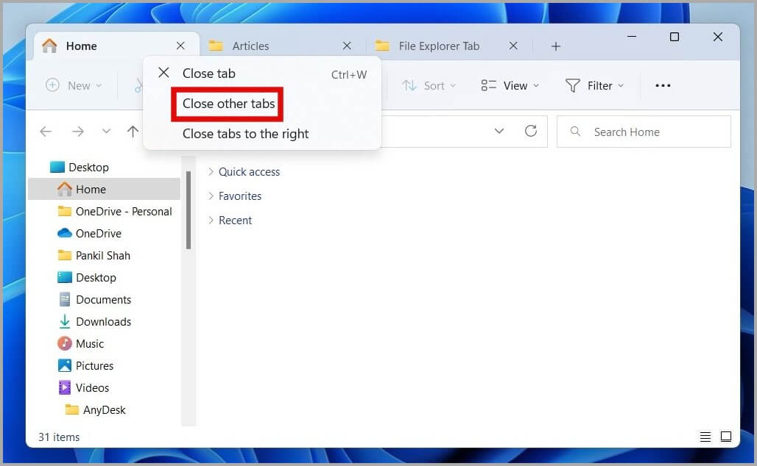Image resolution: width=757 pixels, height=466 pixels.
Task: Click the Filter button in toolbar
Action: pyautogui.click(x=594, y=86)
